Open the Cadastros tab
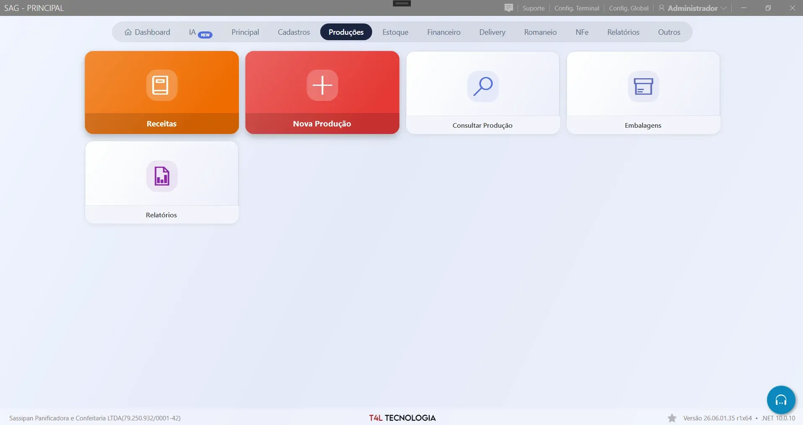This screenshot has width=803, height=425. [x=294, y=32]
